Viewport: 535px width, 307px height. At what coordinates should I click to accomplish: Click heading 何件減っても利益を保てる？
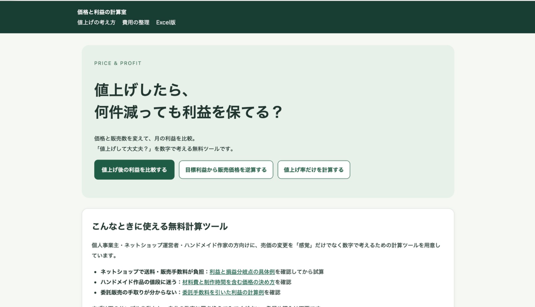click(189, 112)
